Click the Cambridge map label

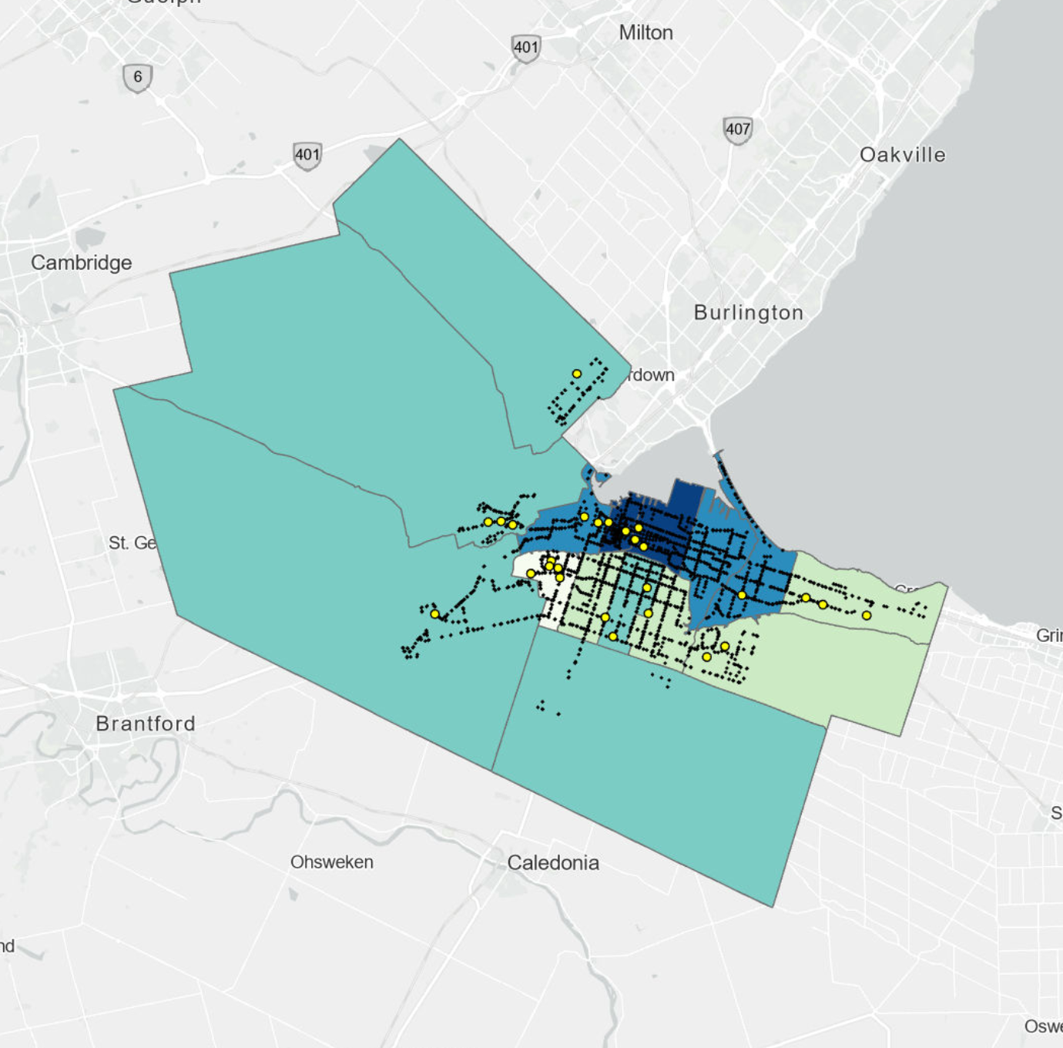tap(82, 263)
